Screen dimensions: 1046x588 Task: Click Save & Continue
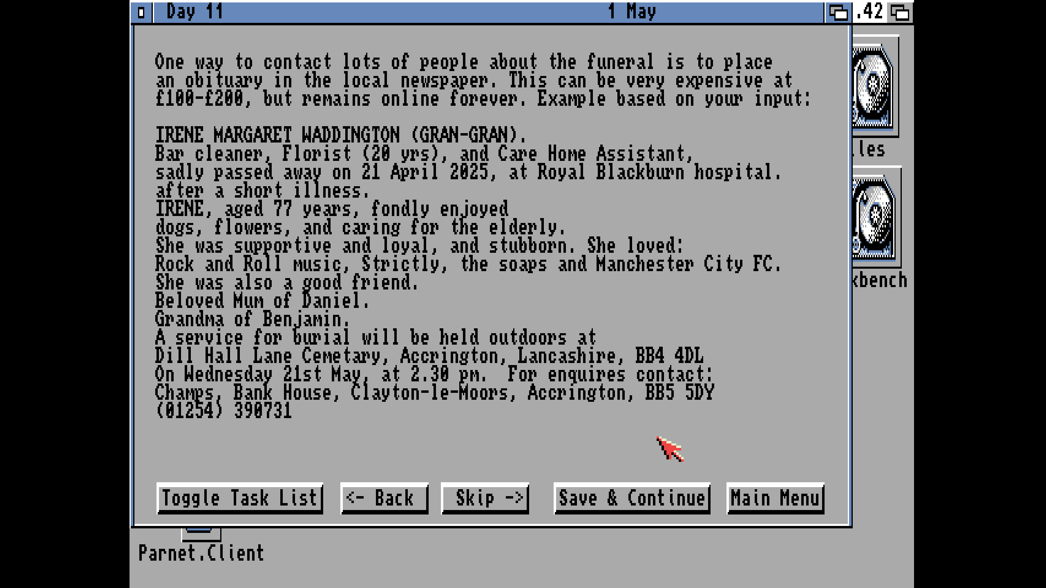pos(632,498)
